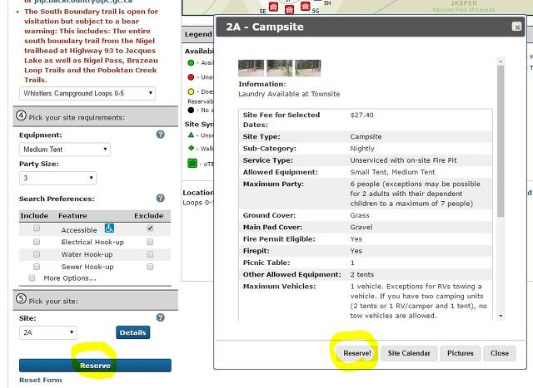Click the SG campground map marker
The image size is (533, 388).
click(306, 6)
